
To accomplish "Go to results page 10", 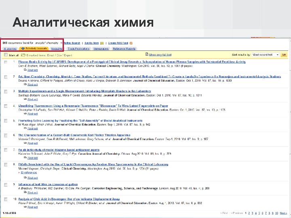I will [x=276, y=213].
